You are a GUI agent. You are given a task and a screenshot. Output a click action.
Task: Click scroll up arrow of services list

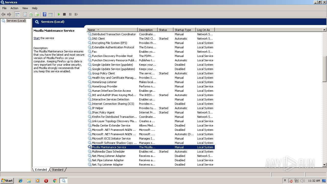click(324, 30)
